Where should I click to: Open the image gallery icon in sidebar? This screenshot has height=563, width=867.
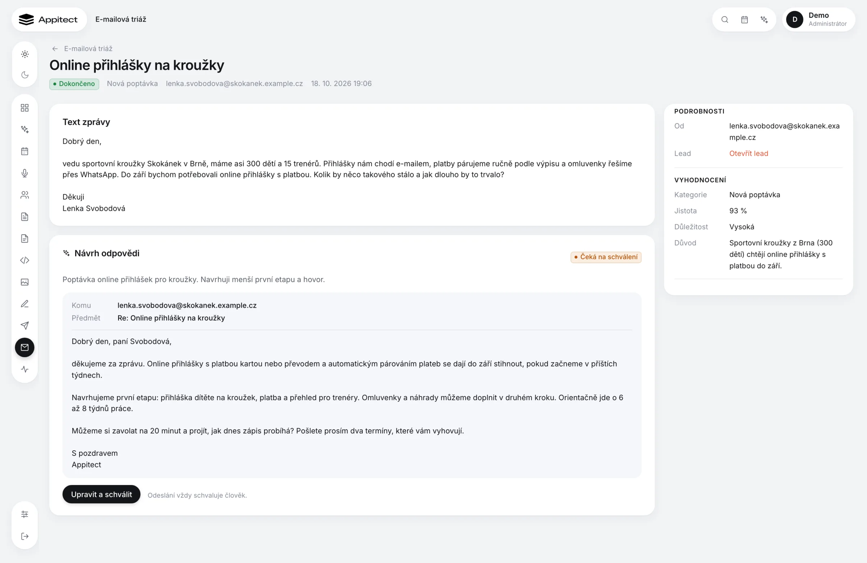click(25, 282)
